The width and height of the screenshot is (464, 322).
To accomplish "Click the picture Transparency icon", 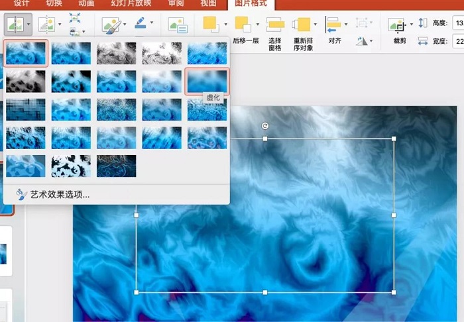I will tap(46, 26).
